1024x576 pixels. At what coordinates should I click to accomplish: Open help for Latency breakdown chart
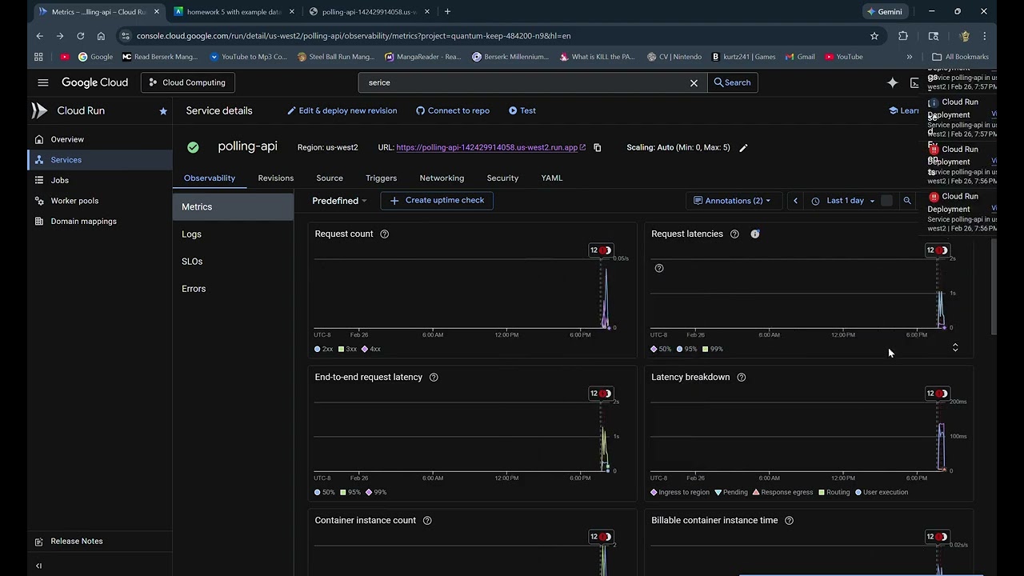click(x=742, y=377)
